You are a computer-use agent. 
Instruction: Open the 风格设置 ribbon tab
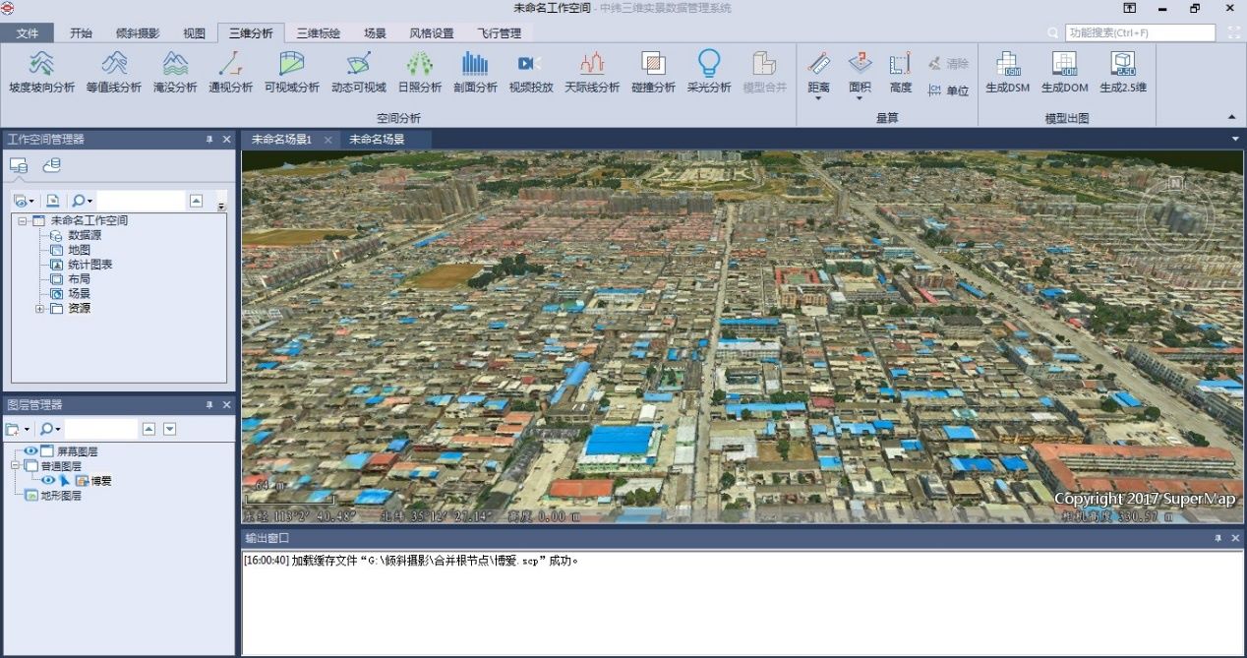[x=432, y=32]
